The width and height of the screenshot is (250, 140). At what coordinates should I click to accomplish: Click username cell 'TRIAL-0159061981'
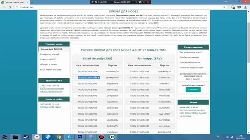pyautogui.click(x=87, y=84)
